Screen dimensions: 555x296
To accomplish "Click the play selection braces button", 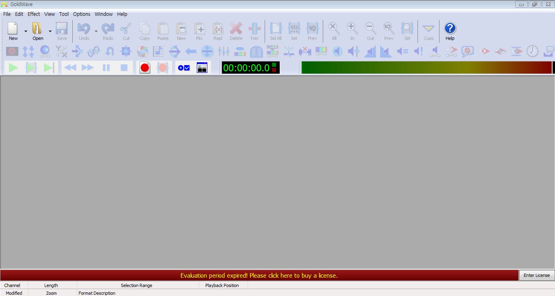I will pos(31,68).
